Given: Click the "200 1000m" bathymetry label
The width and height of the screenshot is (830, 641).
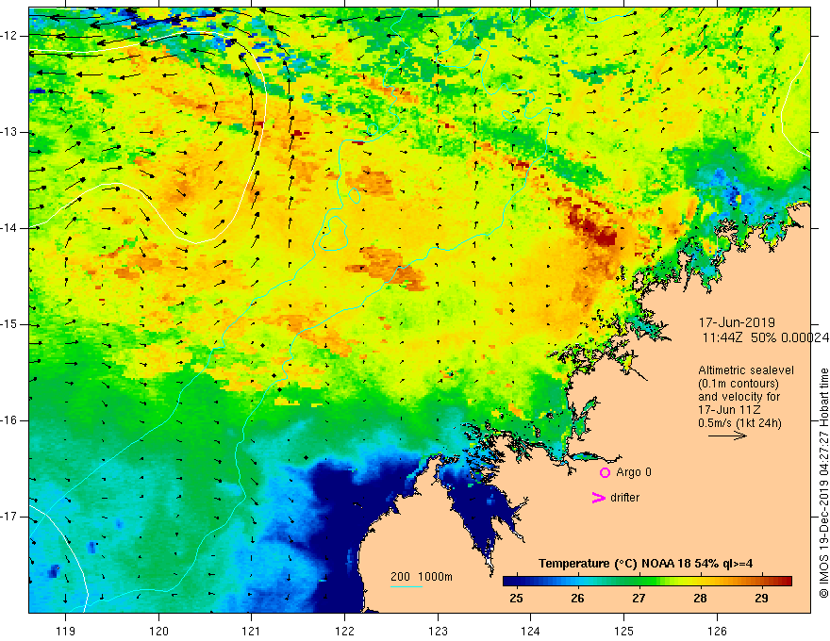Looking at the screenshot, I should pyautogui.click(x=422, y=577).
